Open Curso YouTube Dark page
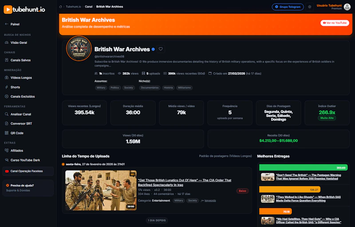 click(x=25, y=160)
